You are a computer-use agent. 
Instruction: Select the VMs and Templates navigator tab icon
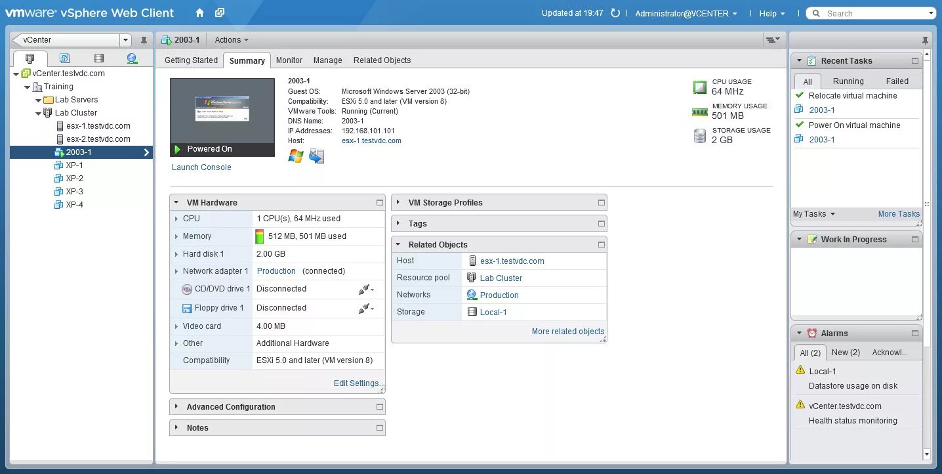pyautogui.click(x=64, y=58)
